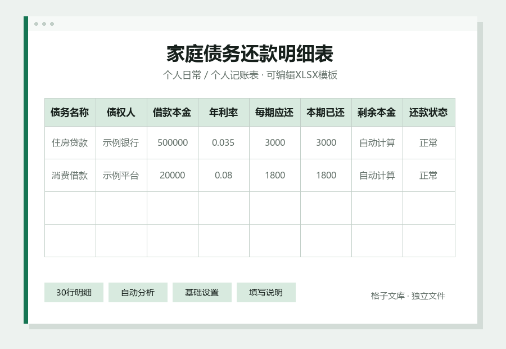Select the 示例银行 cell
The height and width of the screenshot is (349, 506).
click(x=121, y=142)
